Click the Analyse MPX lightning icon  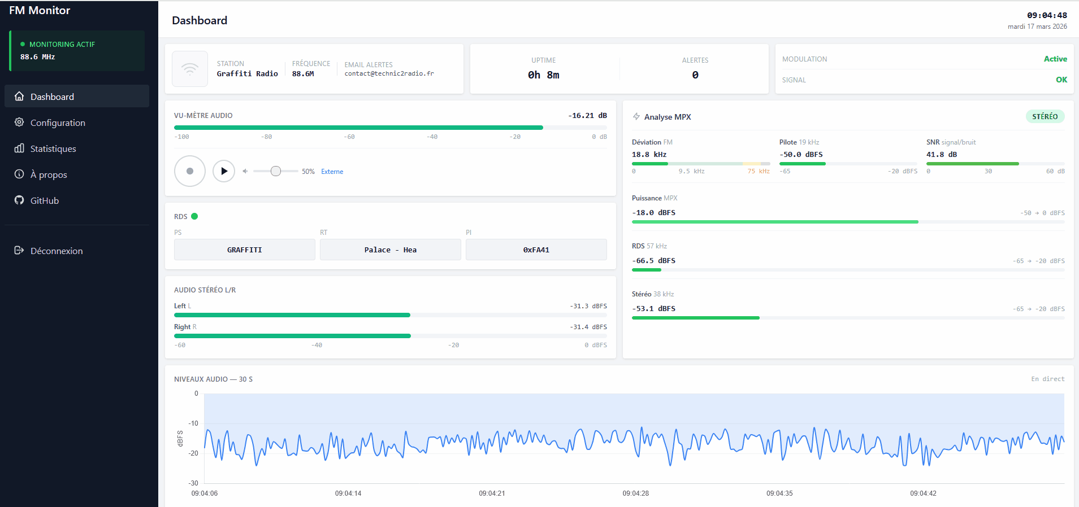tap(636, 117)
